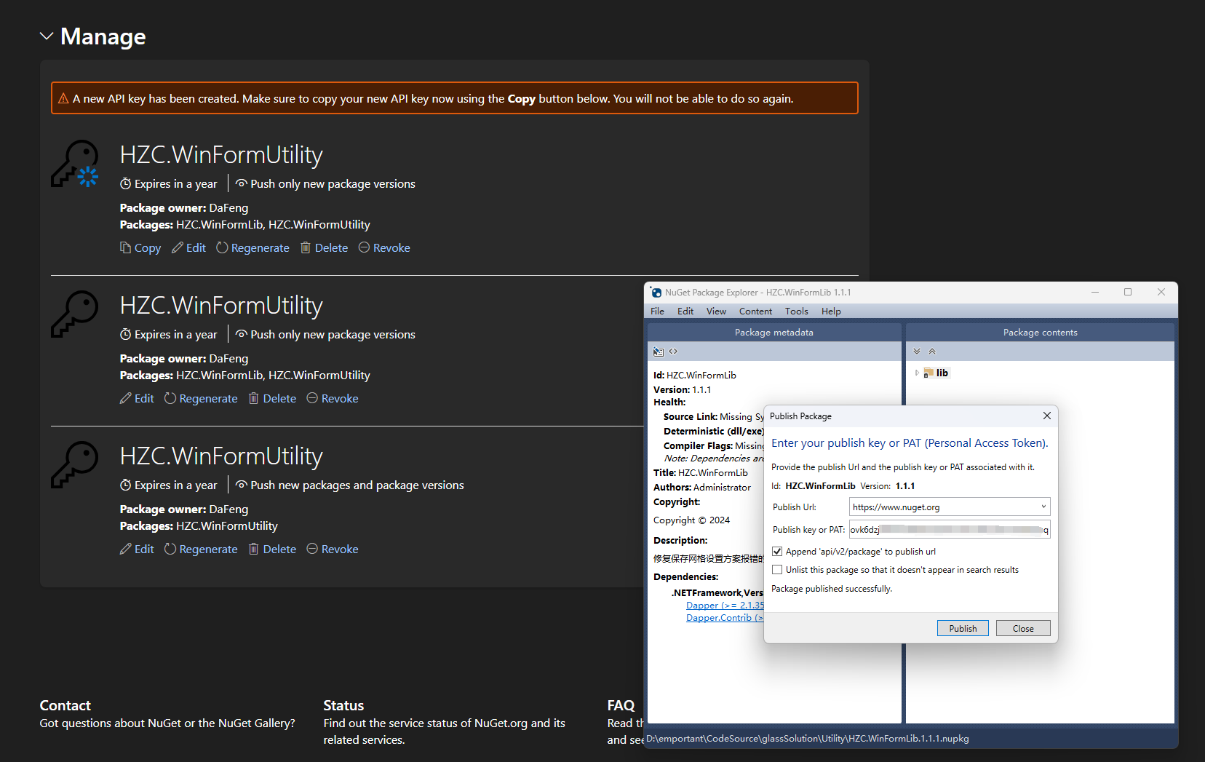Click the 'Package contents' panel header

coord(1040,333)
